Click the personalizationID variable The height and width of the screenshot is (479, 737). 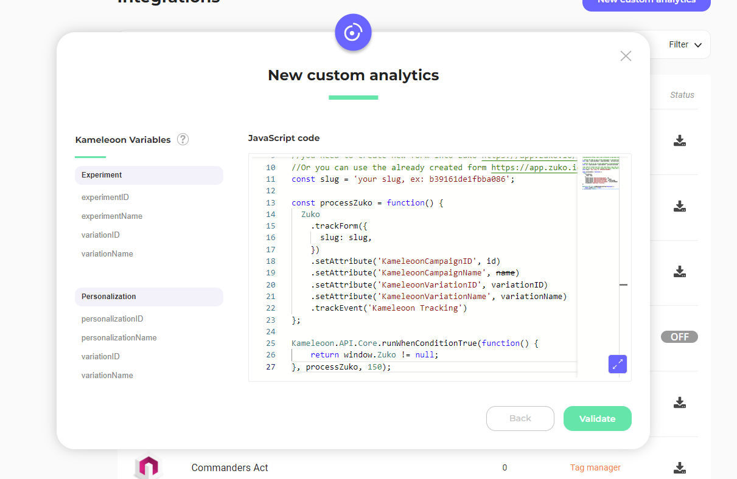pyautogui.click(x=113, y=319)
